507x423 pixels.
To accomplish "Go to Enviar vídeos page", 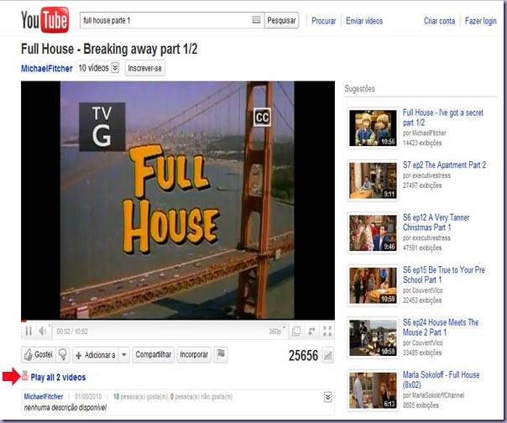I will point(364,21).
